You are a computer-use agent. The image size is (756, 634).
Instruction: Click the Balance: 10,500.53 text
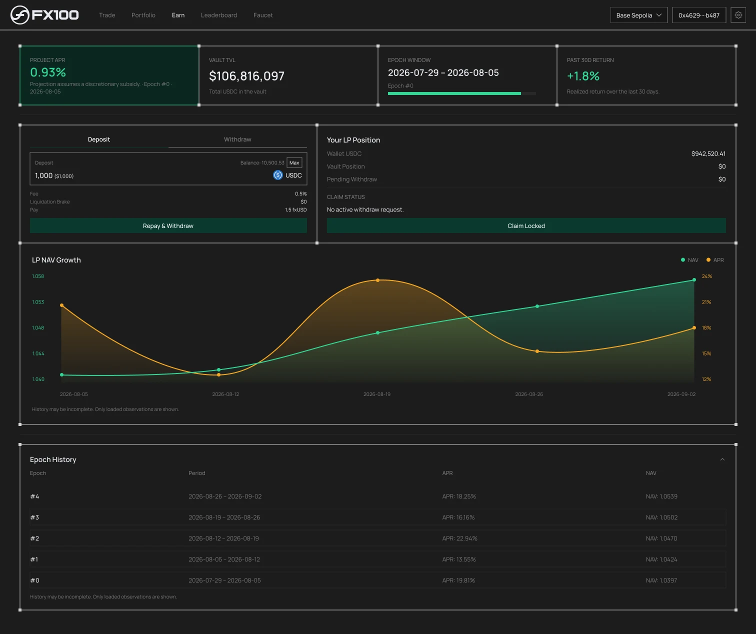(262, 162)
